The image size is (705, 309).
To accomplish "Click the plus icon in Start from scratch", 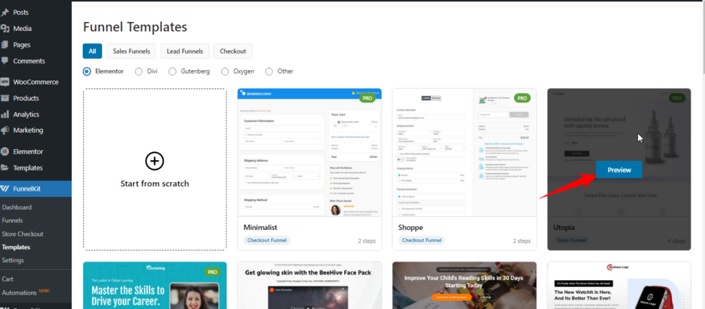I will (154, 161).
